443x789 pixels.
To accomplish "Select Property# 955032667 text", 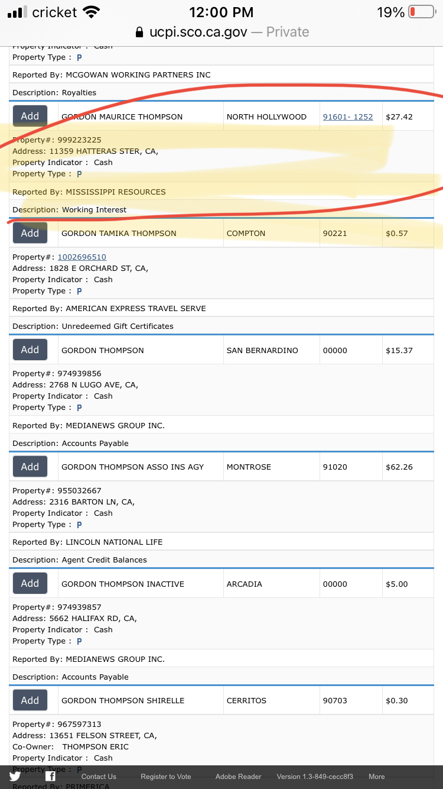I will [x=57, y=490].
